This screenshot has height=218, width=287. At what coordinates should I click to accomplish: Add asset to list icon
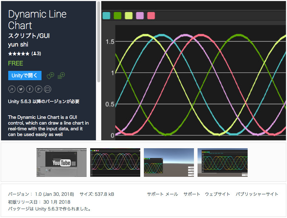tap(61, 76)
